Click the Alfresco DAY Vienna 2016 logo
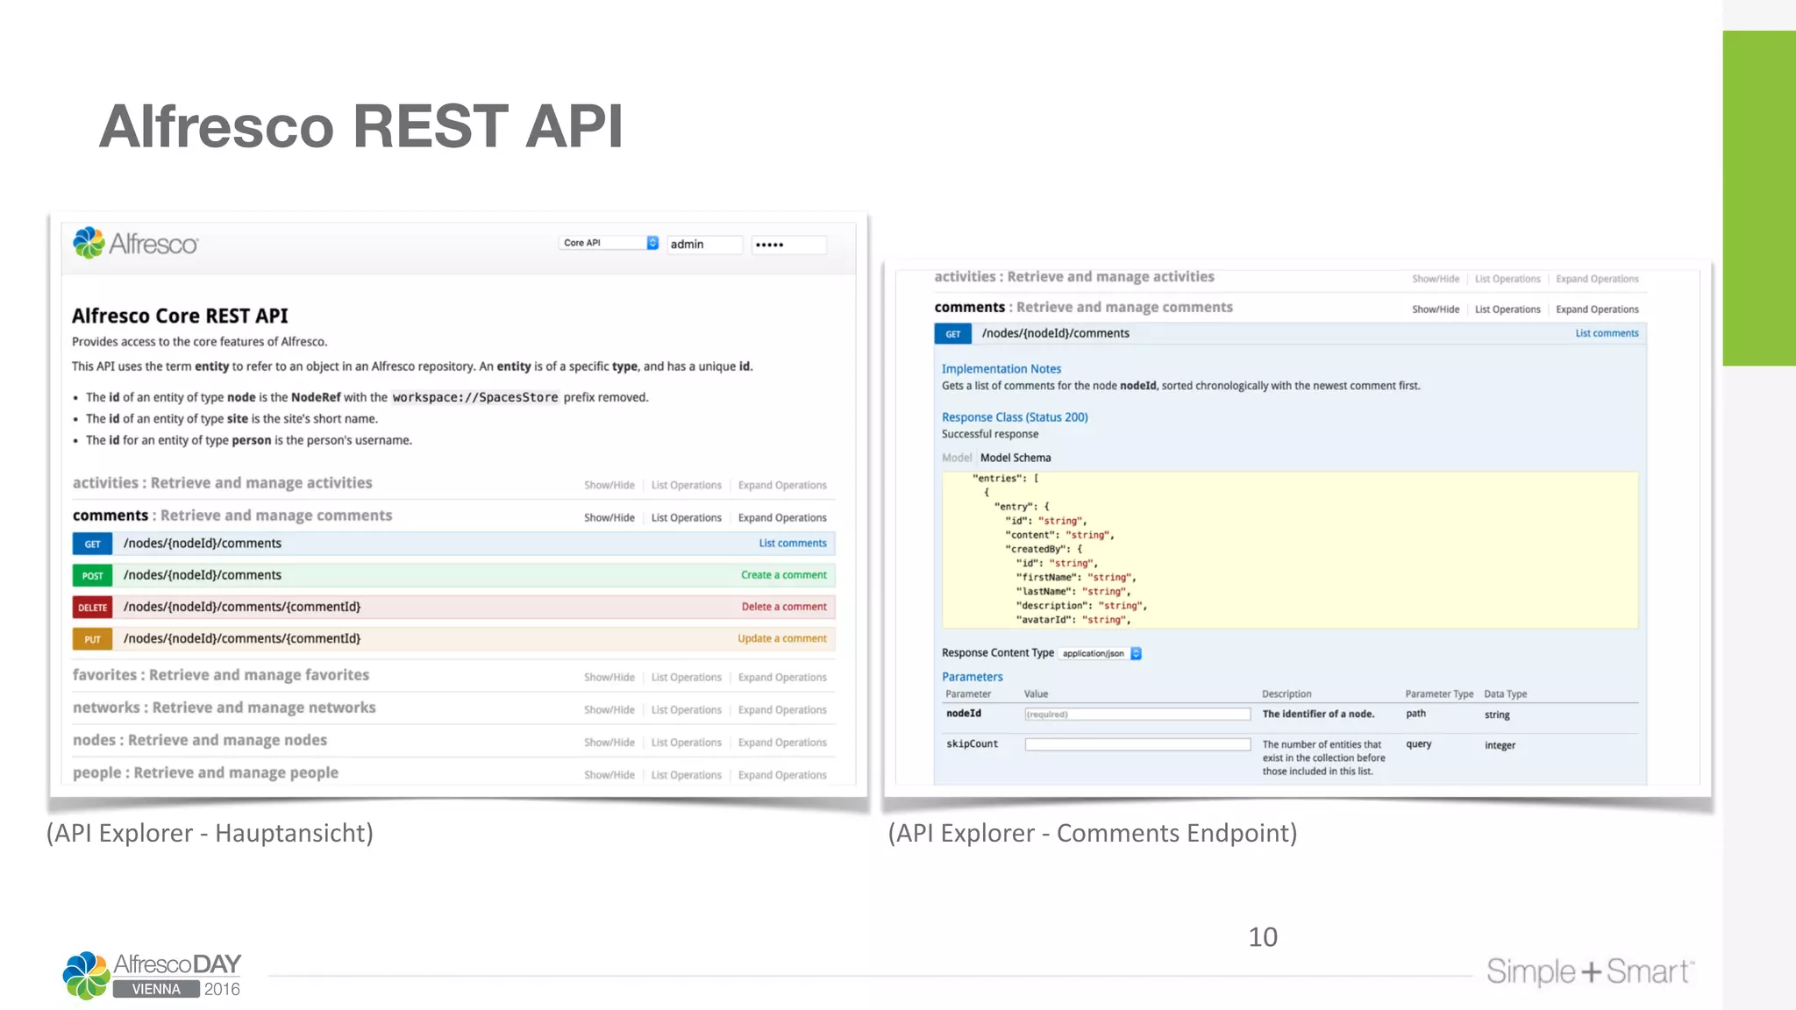 pyautogui.click(x=153, y=975)
